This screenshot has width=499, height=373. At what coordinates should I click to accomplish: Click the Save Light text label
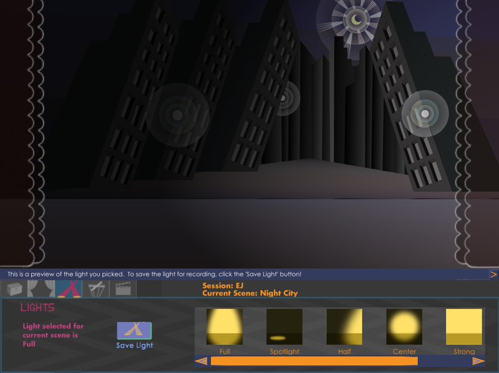134,346
